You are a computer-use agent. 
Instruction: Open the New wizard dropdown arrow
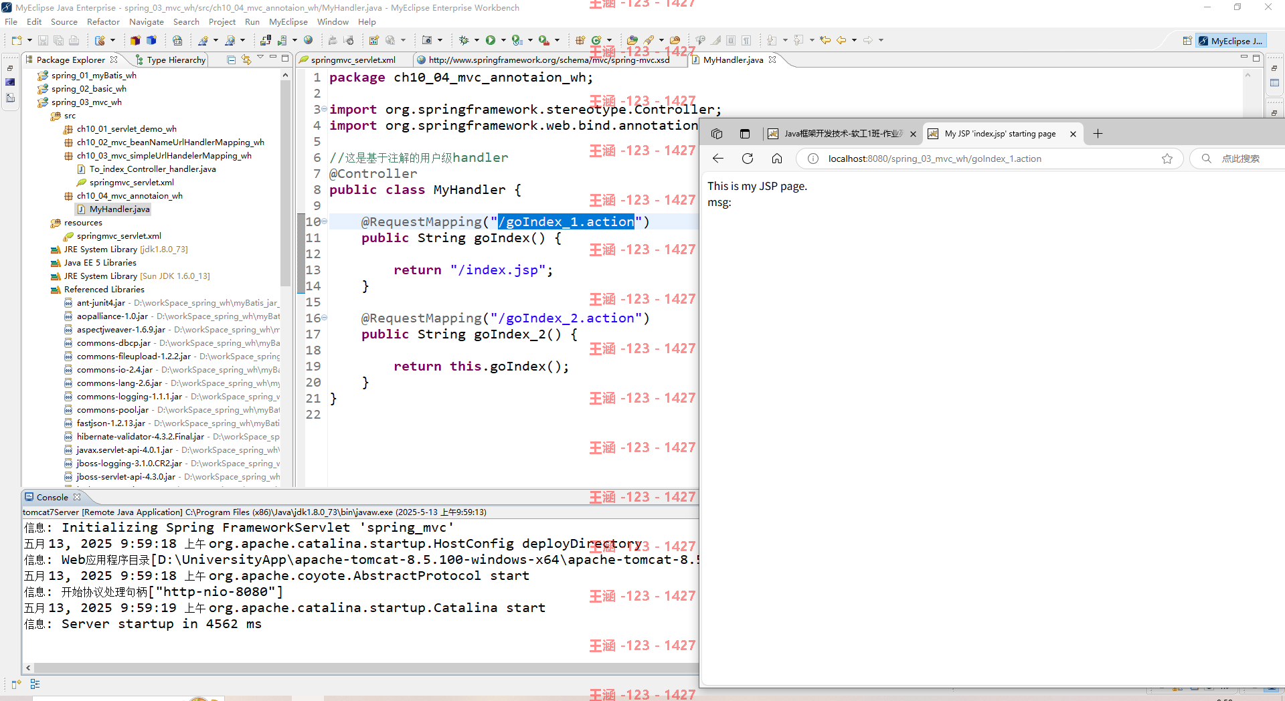pyautogui.click(x=29, y=40)
